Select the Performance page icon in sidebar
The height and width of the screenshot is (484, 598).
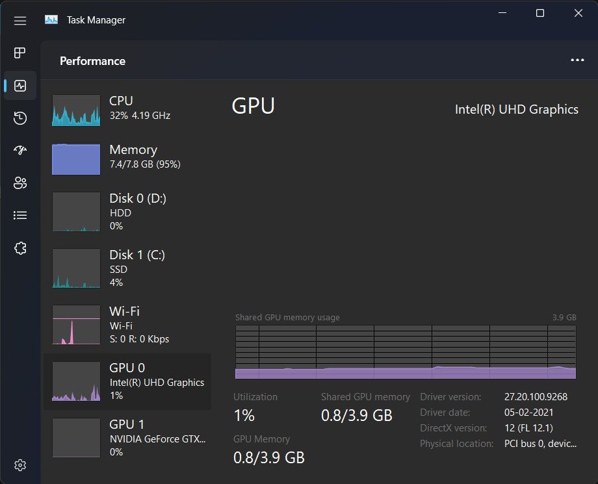tap(20, 85)
